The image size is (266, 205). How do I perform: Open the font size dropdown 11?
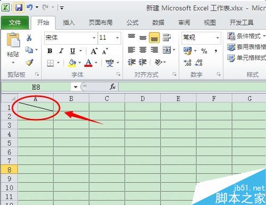[117, 38]
